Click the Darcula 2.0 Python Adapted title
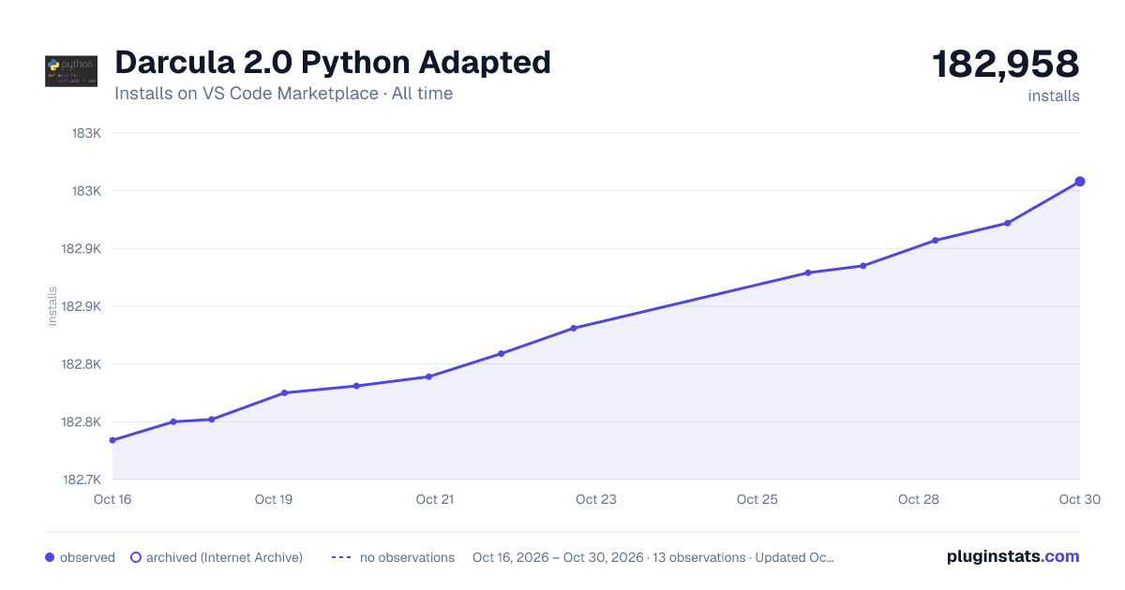 tap(333, 63)
